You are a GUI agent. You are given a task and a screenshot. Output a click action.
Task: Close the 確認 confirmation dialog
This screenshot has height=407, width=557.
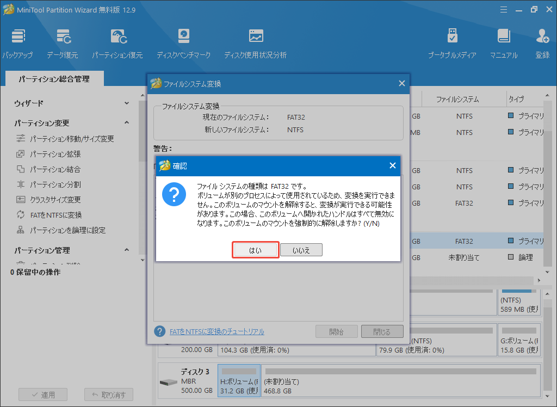393,165
